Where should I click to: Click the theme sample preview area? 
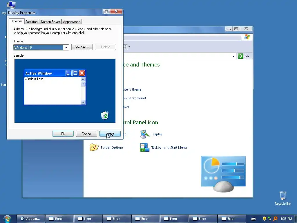click(x=65, y=91)
